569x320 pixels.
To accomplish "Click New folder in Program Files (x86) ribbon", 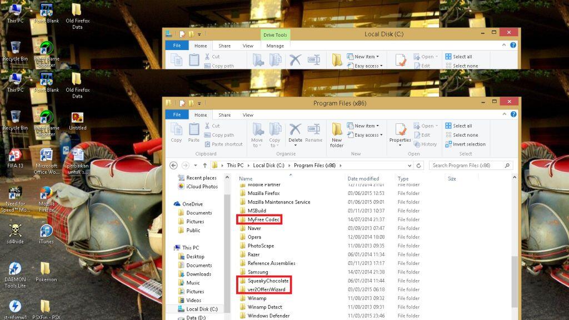I will [x=337, y=135].
